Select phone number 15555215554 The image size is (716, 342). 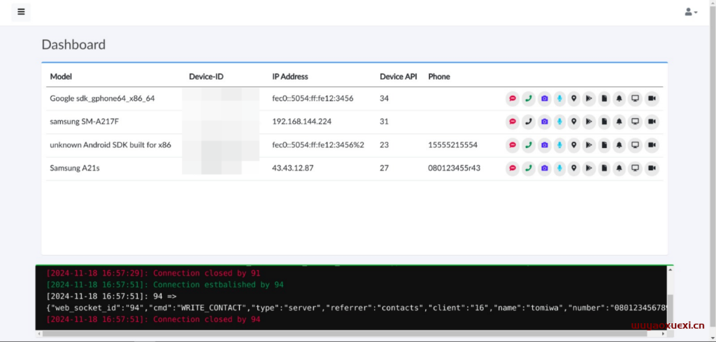(453, 145)
